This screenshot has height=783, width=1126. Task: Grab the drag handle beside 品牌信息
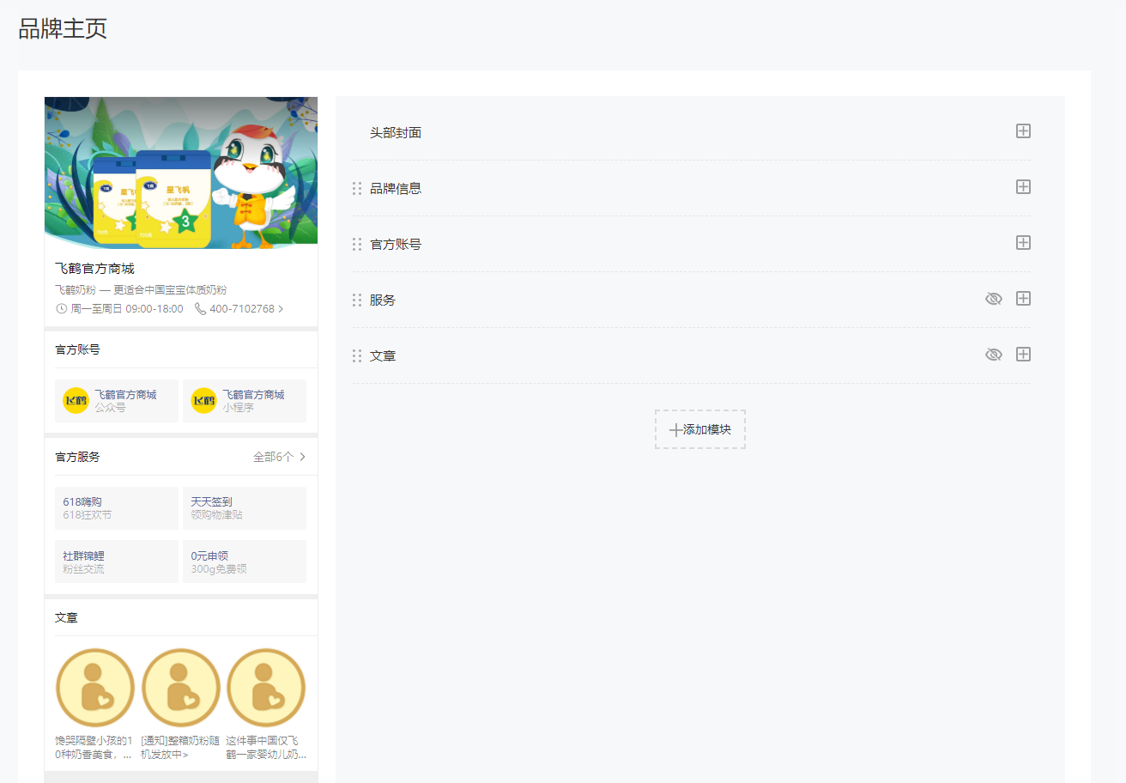point(357,188)
